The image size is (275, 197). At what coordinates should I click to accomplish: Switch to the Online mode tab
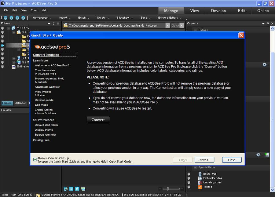pos(263,11)
